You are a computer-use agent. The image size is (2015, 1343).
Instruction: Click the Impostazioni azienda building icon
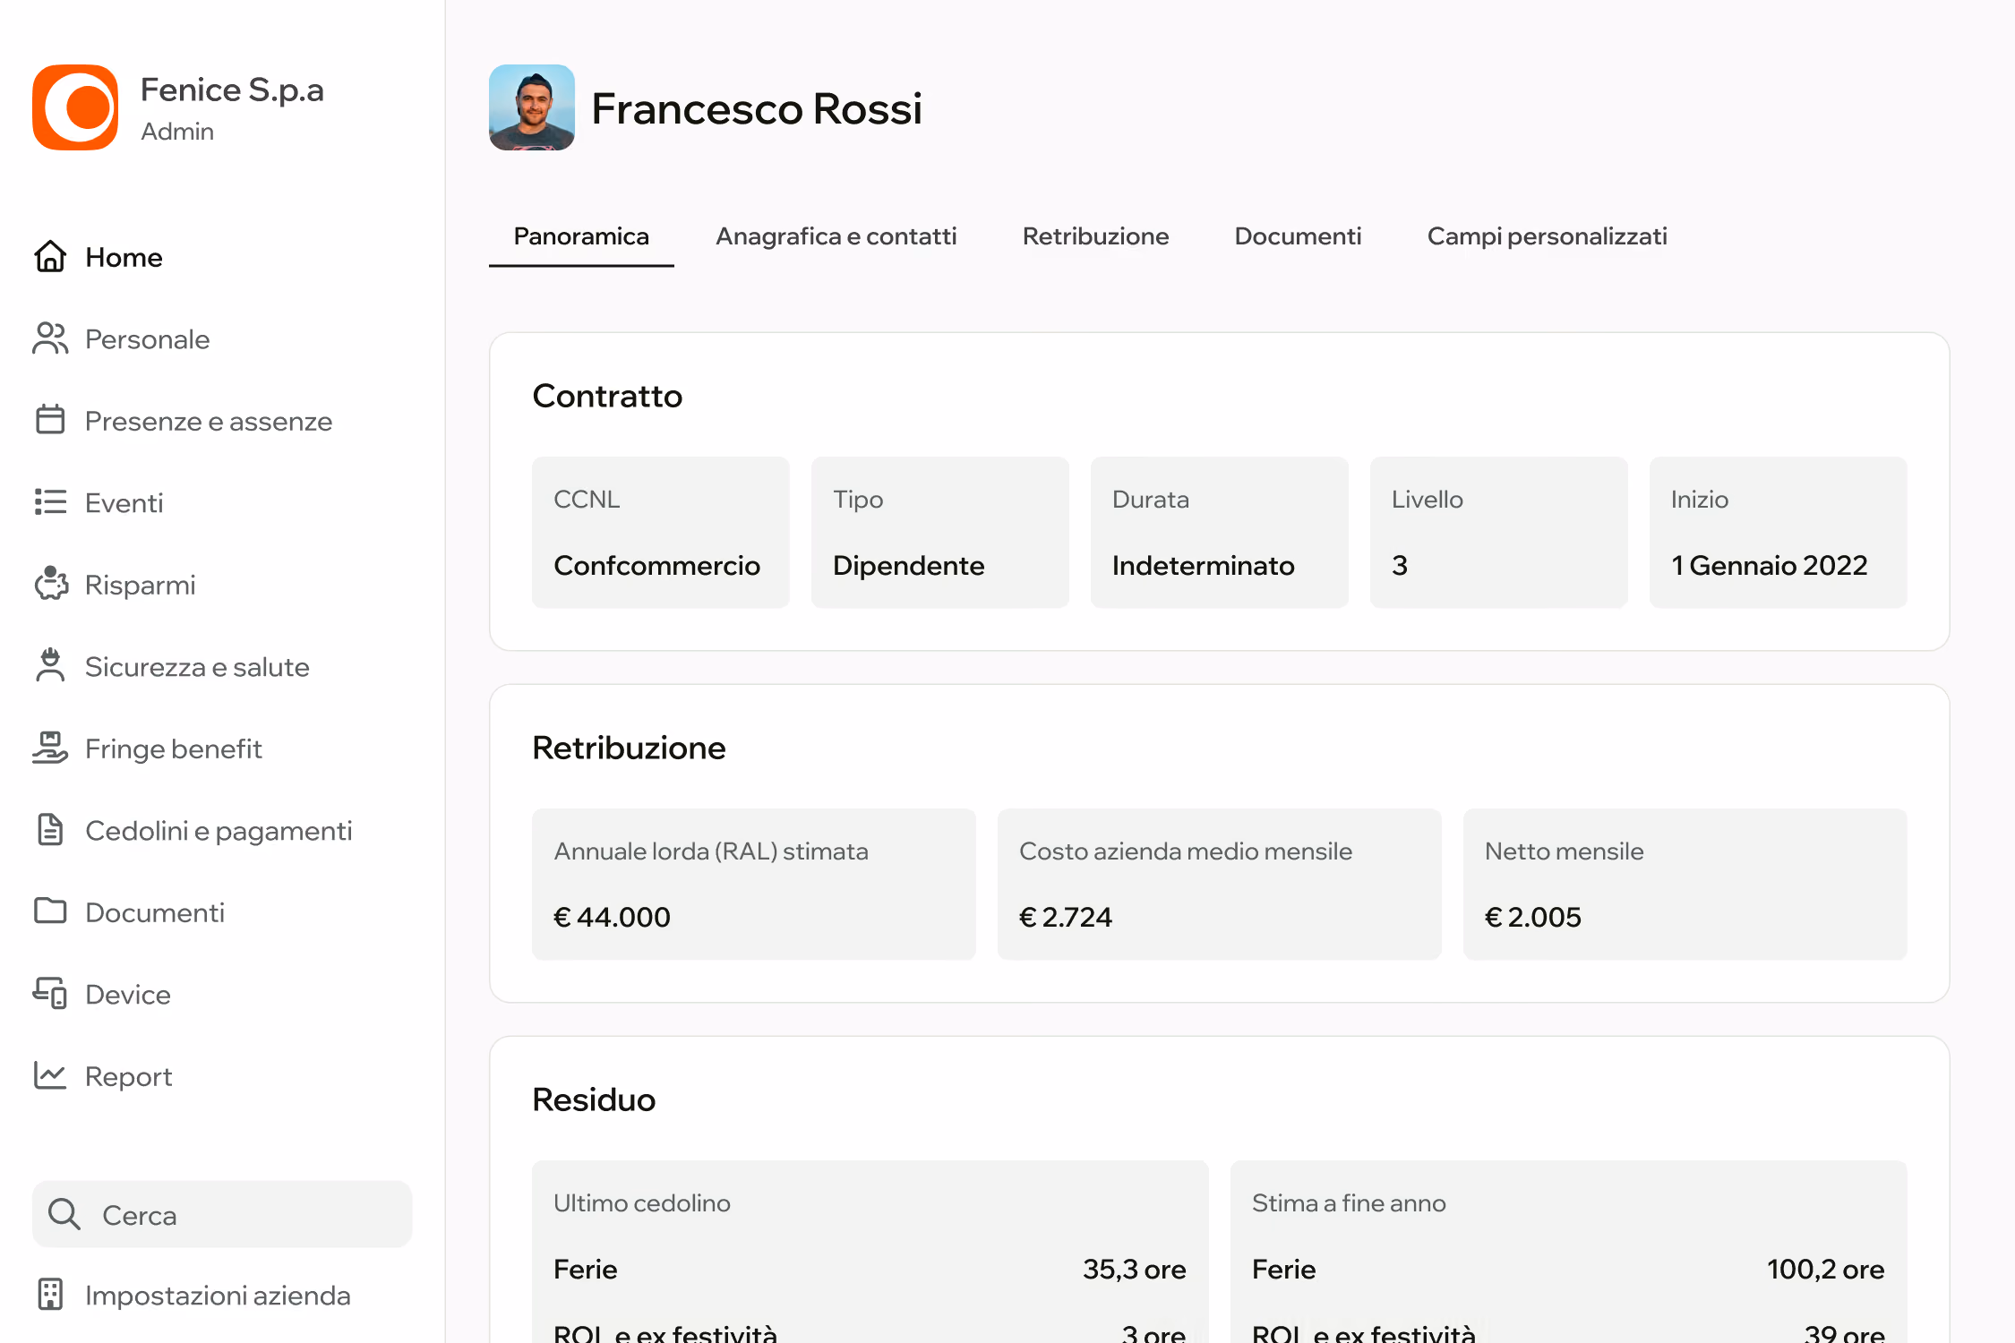(x=50, y=1295)
